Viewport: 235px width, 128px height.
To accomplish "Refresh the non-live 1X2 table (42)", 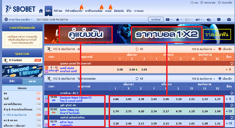I will pyautogui.click(x=137, y=79).
